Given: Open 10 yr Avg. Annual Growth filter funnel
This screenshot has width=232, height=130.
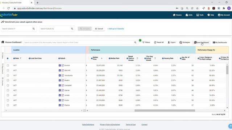Looking at the screenshot, I should pyautogui.click(x=155, y=58).
